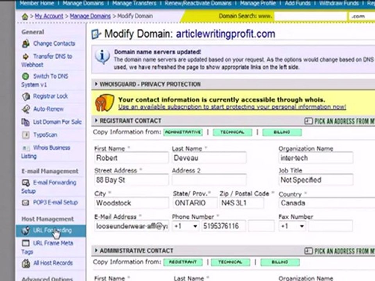This screenshot has height=281, width=375.
Task: Copy administrative info from Registrant
Action: [x=183, y=262]
